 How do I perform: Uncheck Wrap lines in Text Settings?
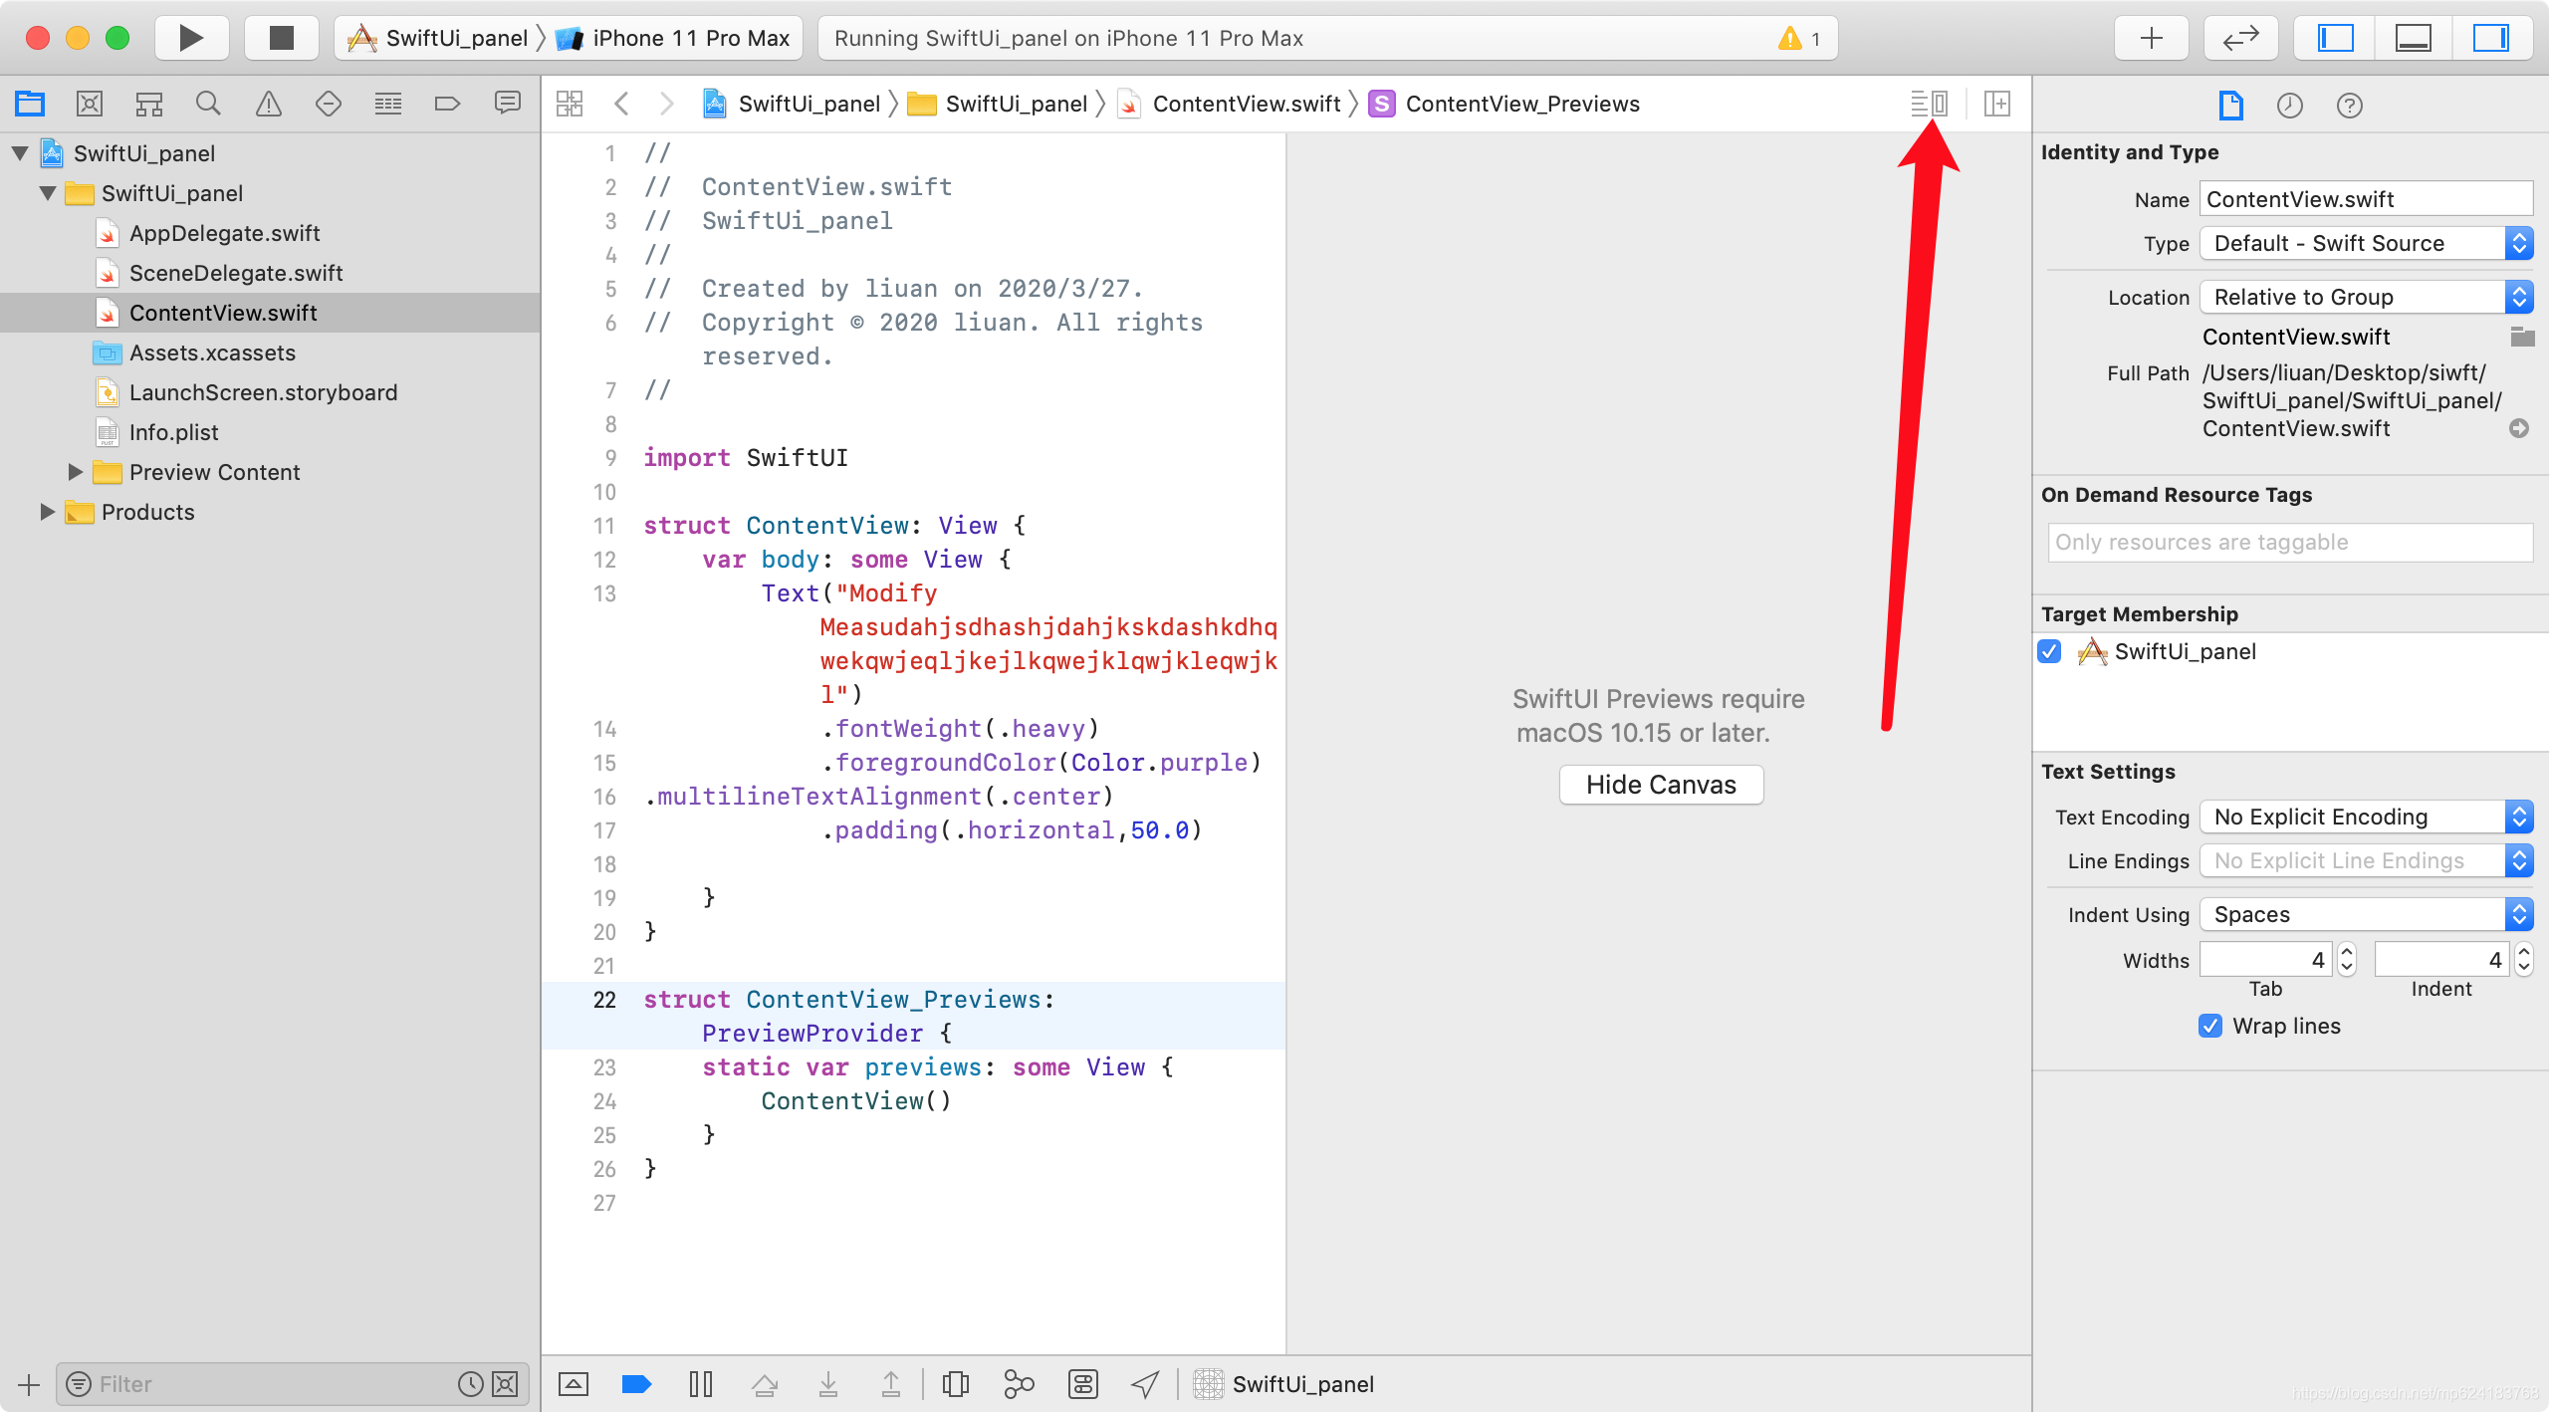(x=2210, y=1026)
